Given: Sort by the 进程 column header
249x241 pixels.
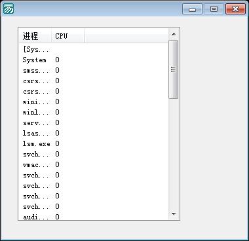Looking at the screenshot, I should click(35, 36).
